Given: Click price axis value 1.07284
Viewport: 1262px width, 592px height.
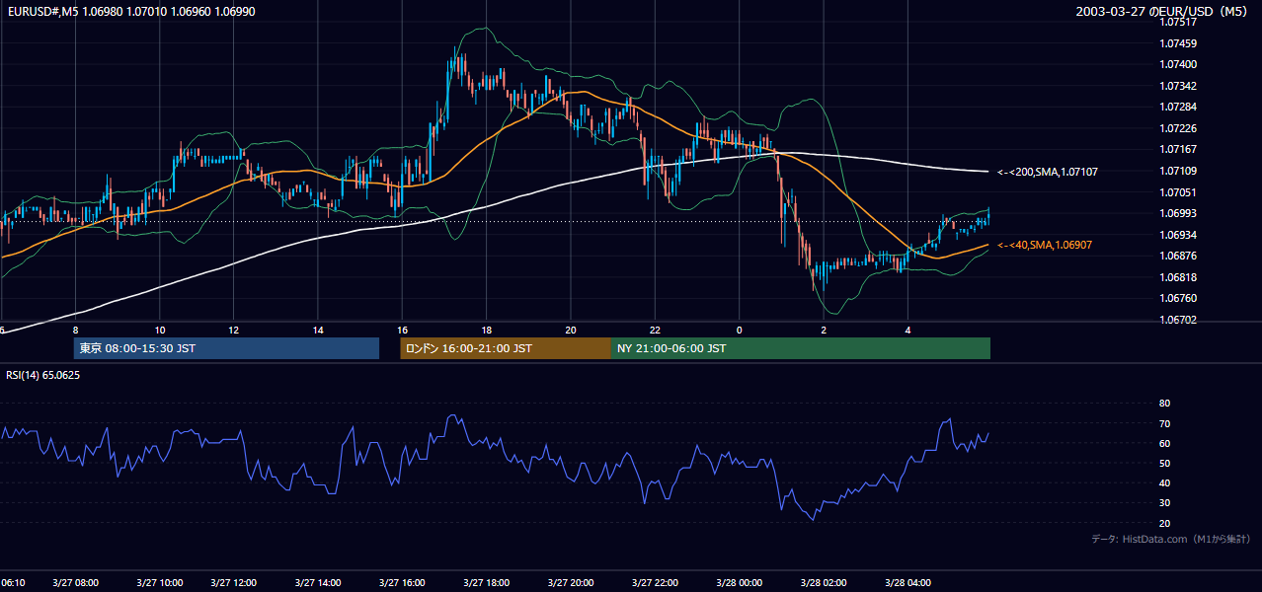Looking at the screenshot, I should click(1178, 107).
